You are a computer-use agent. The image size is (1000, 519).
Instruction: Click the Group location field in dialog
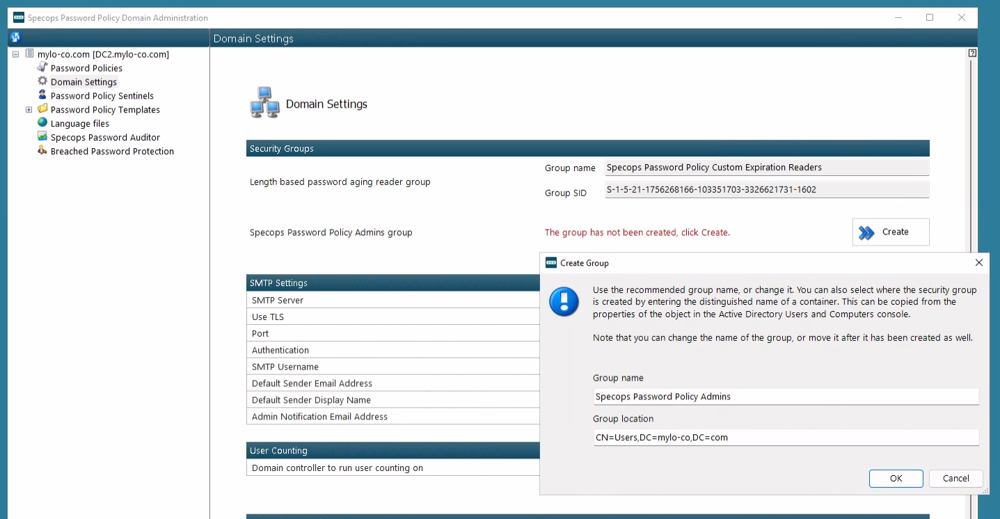786,438
